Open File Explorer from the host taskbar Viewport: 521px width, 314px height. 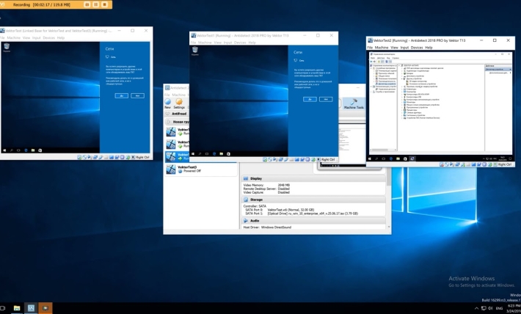[17, 308]
